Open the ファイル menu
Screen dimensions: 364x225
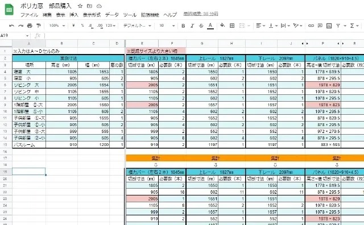29,15
